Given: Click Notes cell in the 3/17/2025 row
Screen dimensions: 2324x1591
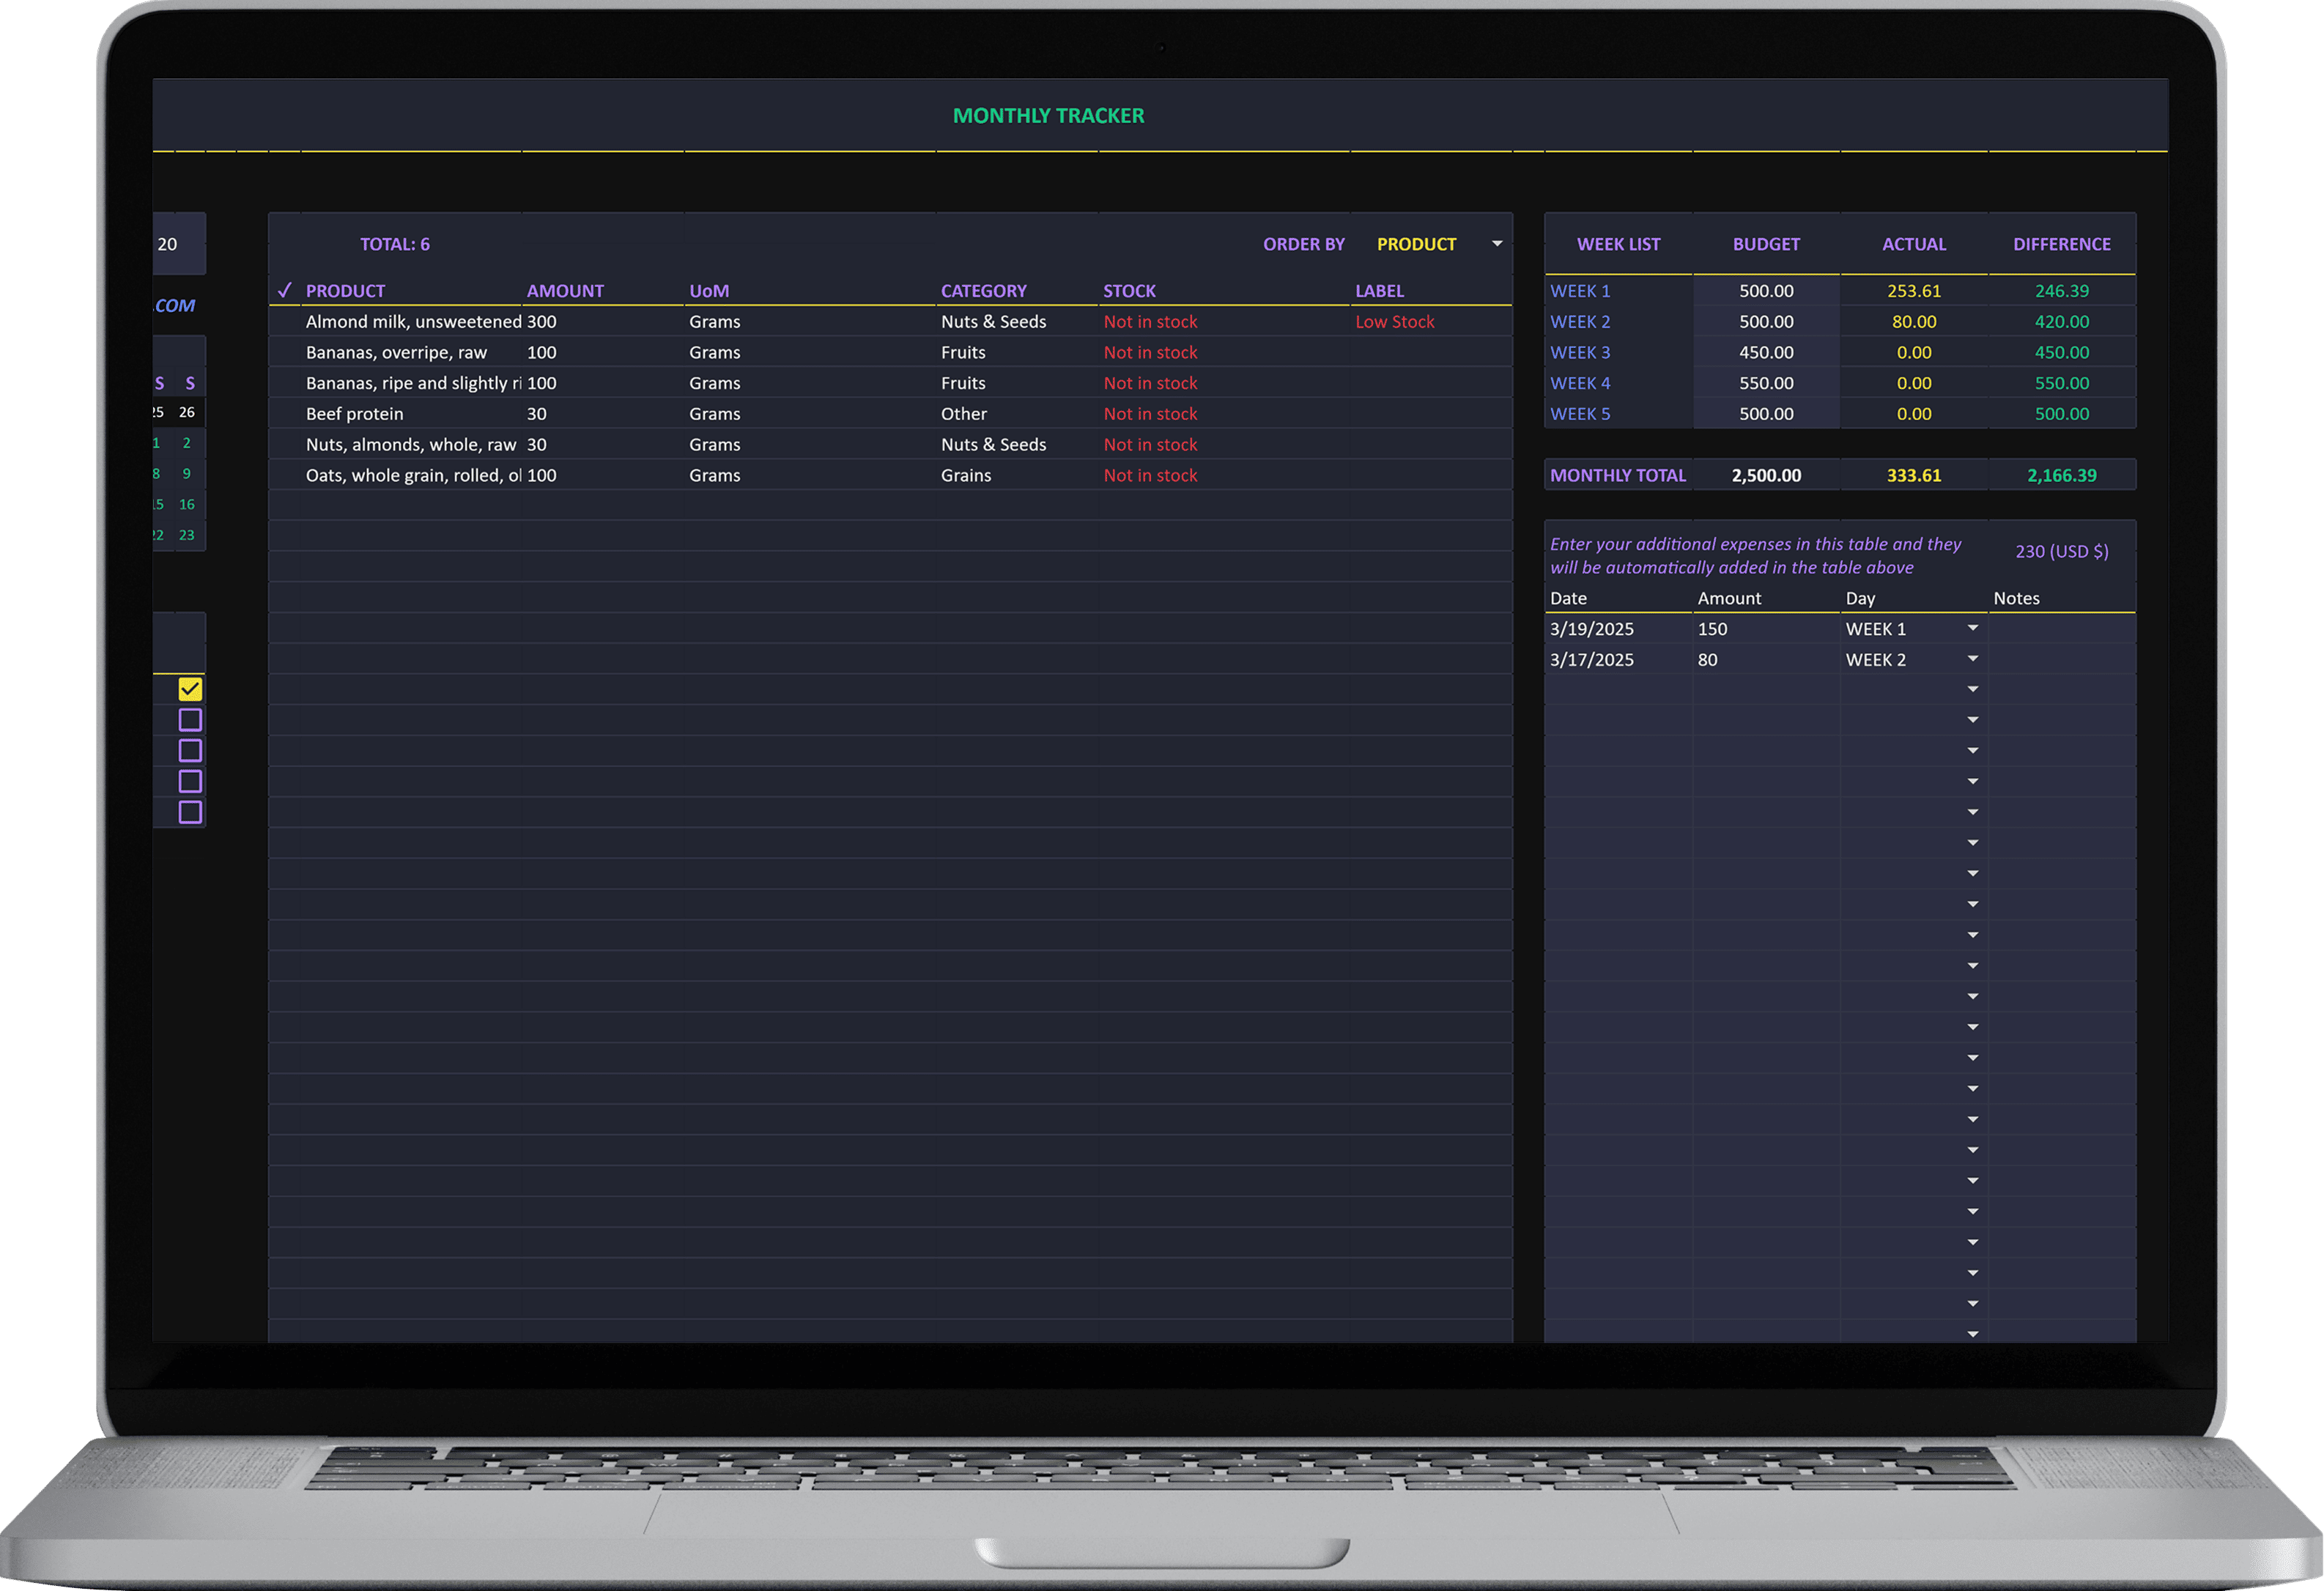Looking at the screenshot, I should (2061, 660).
